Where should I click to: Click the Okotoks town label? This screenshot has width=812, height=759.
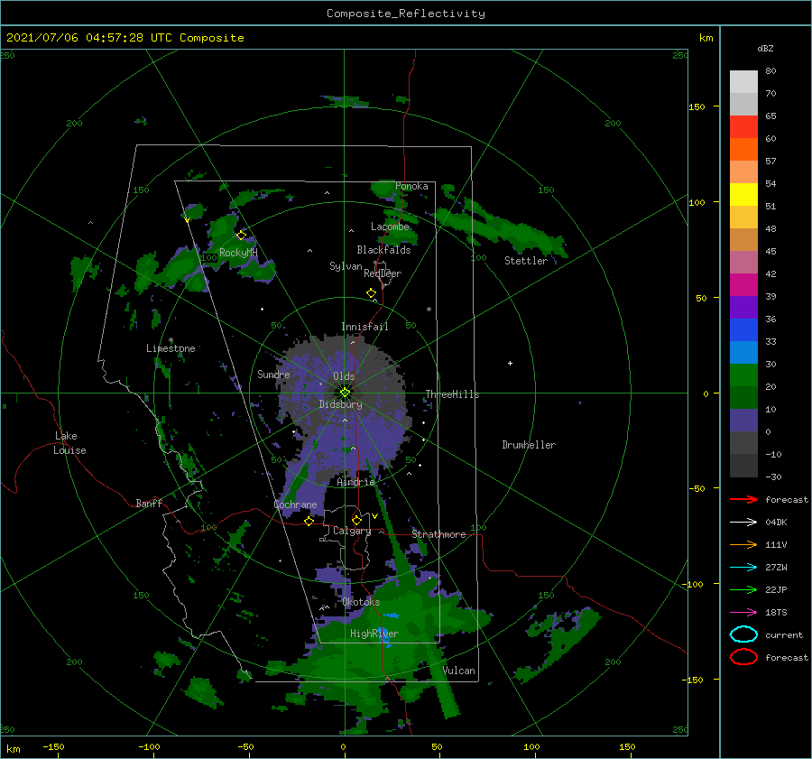coord(361,602)
